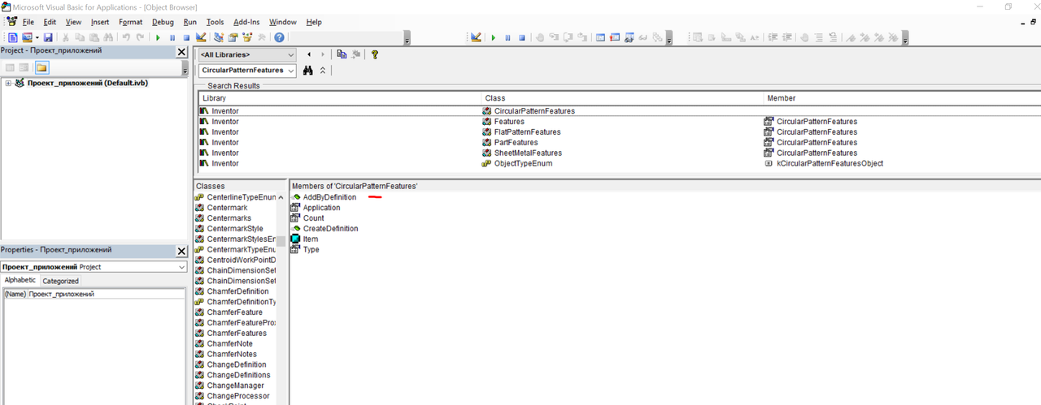Viewport: 1041px width, 405px height.
Task: Close the Project panel
Action: 181,52
